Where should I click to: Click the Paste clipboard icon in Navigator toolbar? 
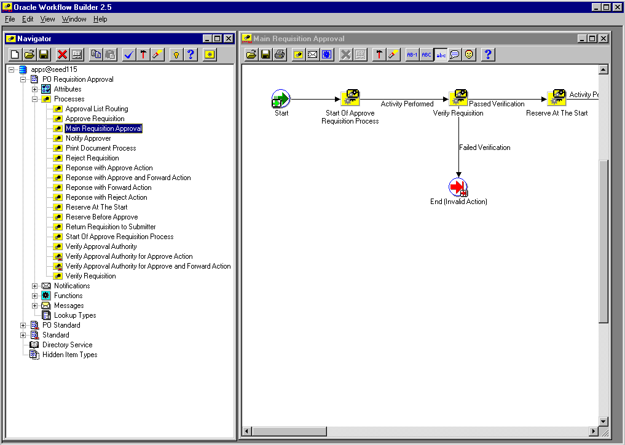pyautogui.click(x=110, y=55)
